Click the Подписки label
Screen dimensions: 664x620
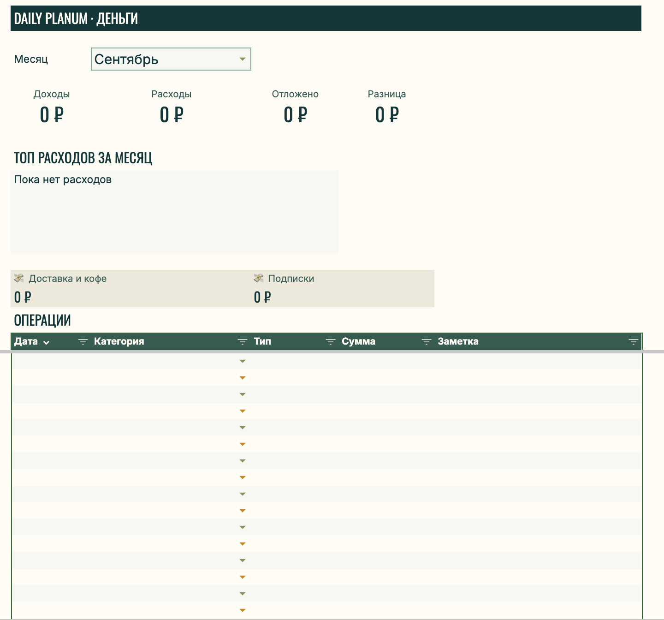pyautogui.click(x=291, y=279)
